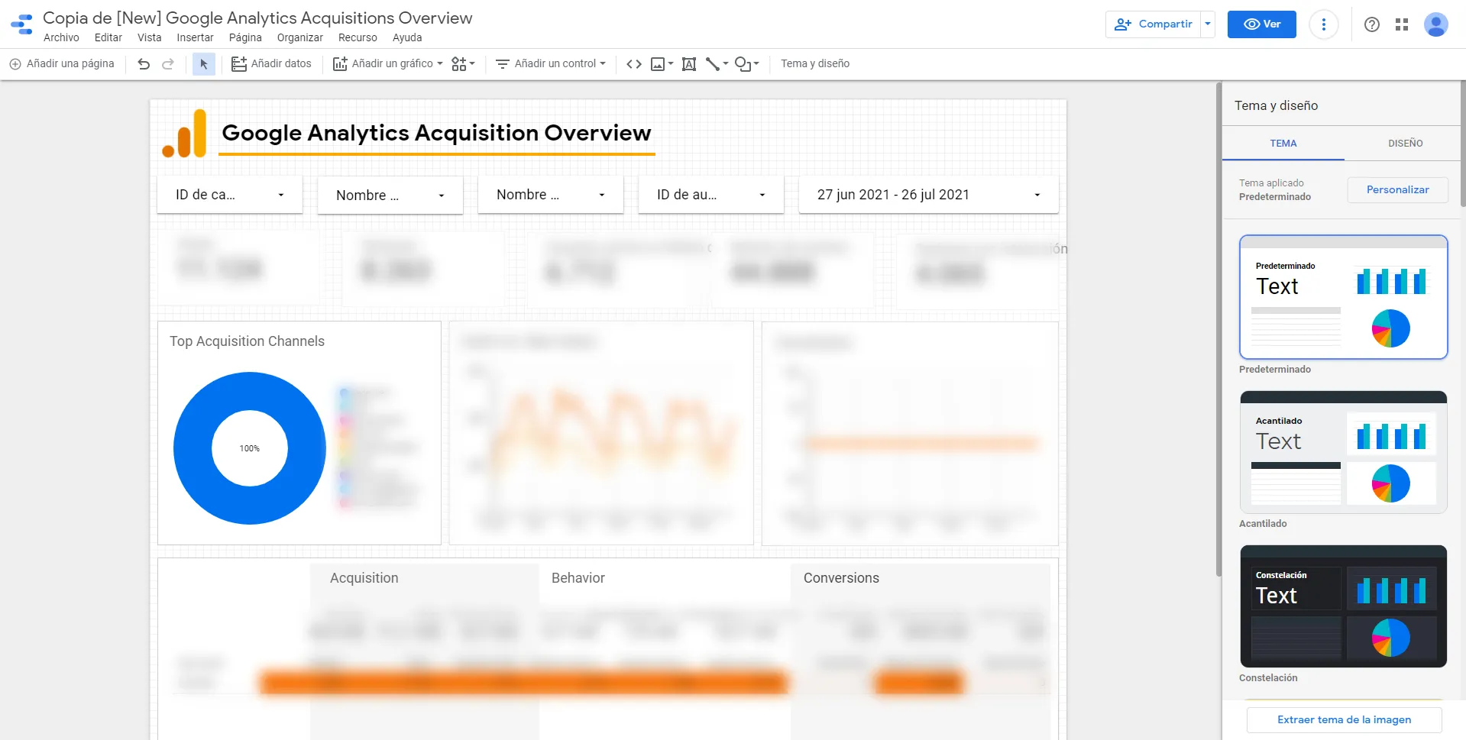Click the blue donut chart
The image size is (1466, 740).
tap(250, 448)
